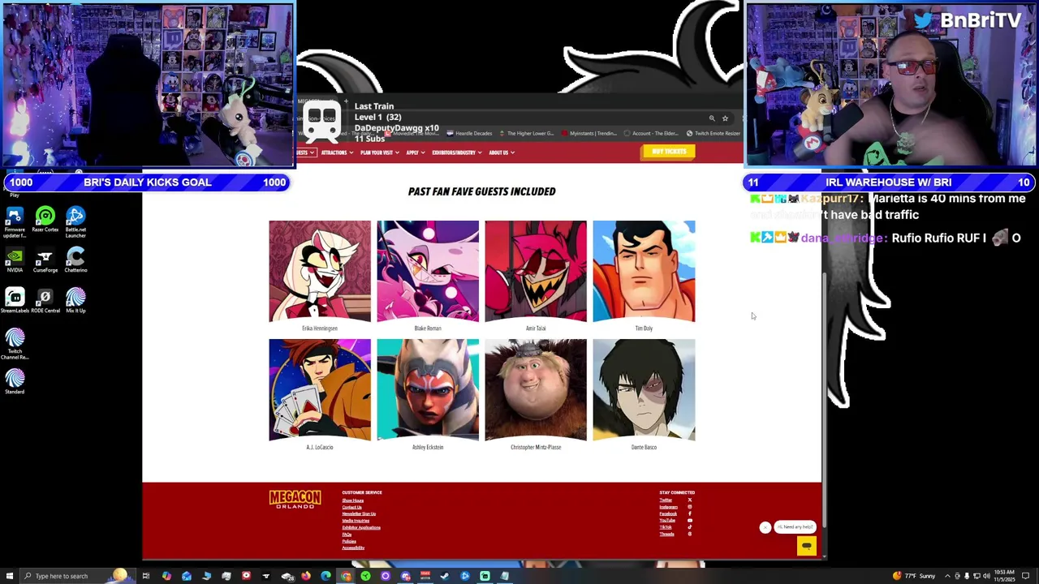
Task: Click the Show Hours footer link
Action: [x=352, y=500]
